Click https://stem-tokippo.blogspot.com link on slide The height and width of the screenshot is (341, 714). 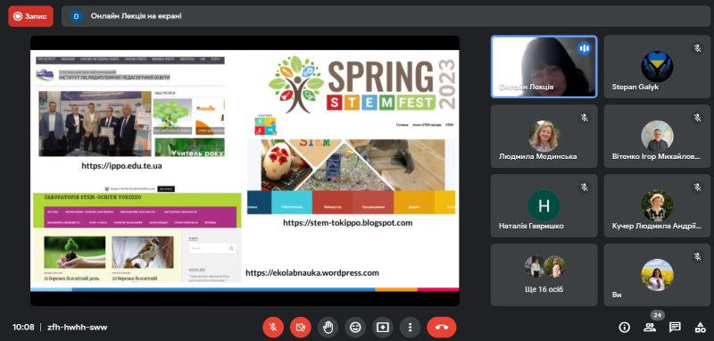point(347,223)
